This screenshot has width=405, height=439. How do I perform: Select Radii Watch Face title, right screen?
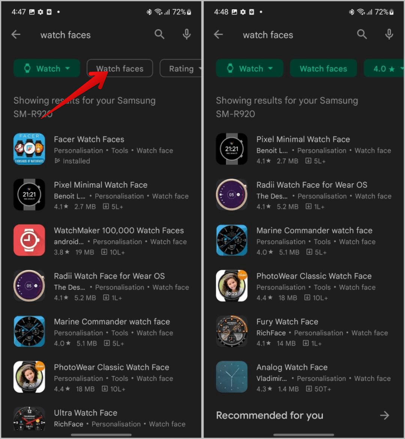tap(312, 185)
